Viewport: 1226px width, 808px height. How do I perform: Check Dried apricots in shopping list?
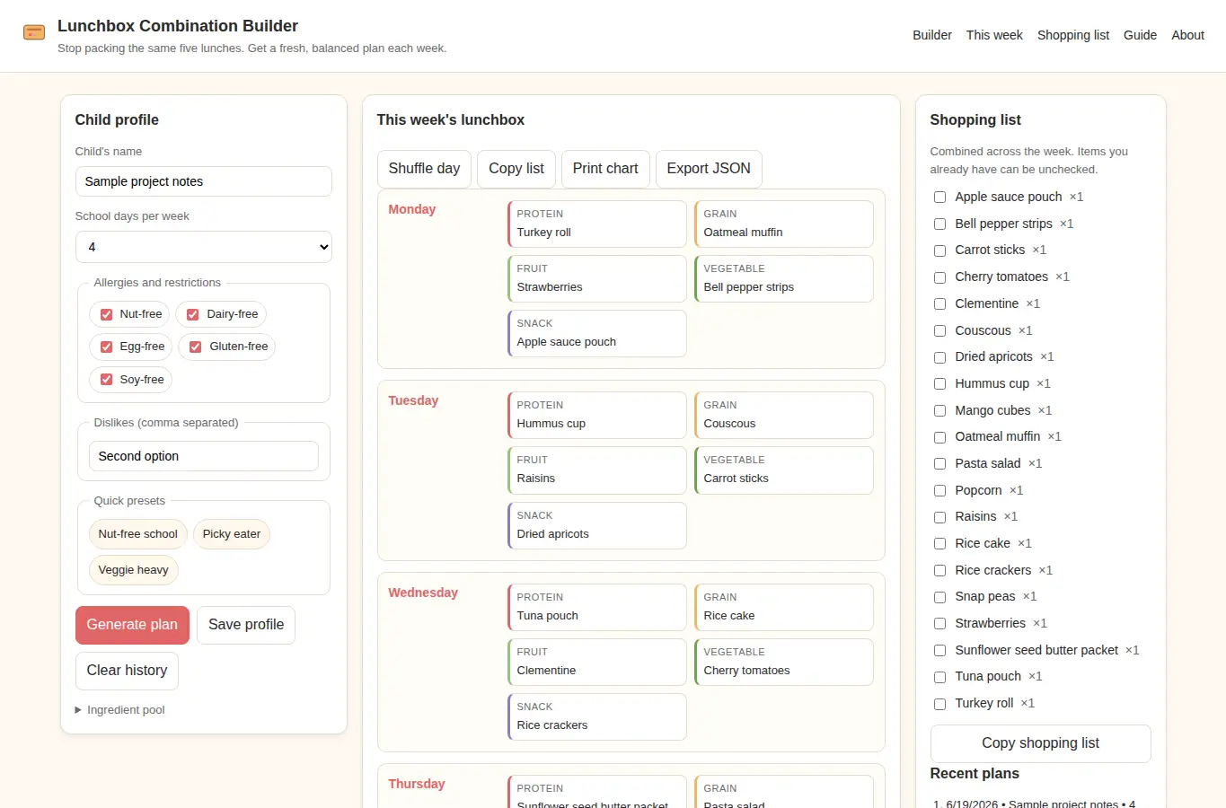click(x=939, y=357)
